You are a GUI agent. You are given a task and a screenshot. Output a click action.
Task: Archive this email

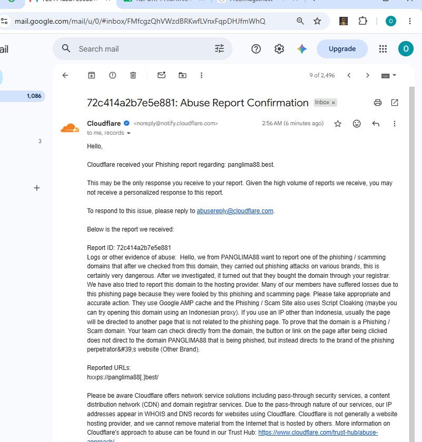92,75
